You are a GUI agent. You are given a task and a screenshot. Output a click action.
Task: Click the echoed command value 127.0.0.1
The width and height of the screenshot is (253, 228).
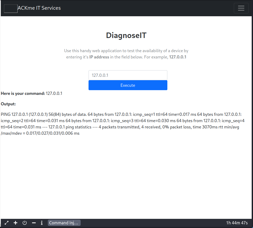click(x=54, y=93)
